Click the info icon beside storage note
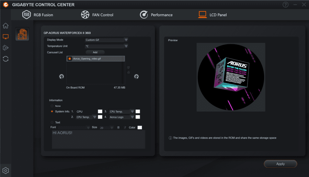309x177 pixels. (170, 138)
